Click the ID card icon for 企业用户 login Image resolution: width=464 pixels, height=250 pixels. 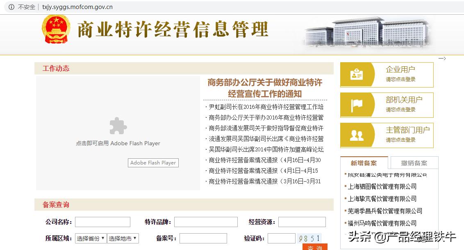pos(356,74)
